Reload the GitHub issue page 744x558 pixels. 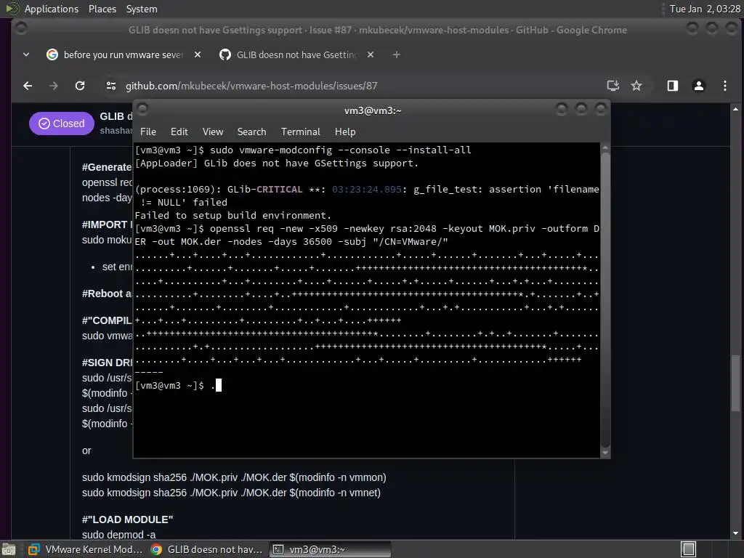(80, 86)
